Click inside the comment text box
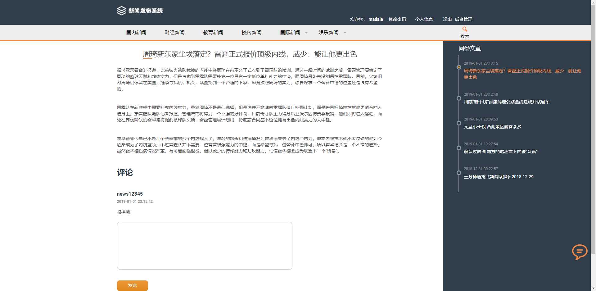The width and height of the screenshot is (596, 291). click(204, 245)
